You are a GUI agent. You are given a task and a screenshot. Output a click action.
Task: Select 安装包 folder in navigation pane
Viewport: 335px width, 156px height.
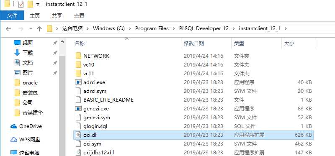pyautogui.click(x=30, y=93)
